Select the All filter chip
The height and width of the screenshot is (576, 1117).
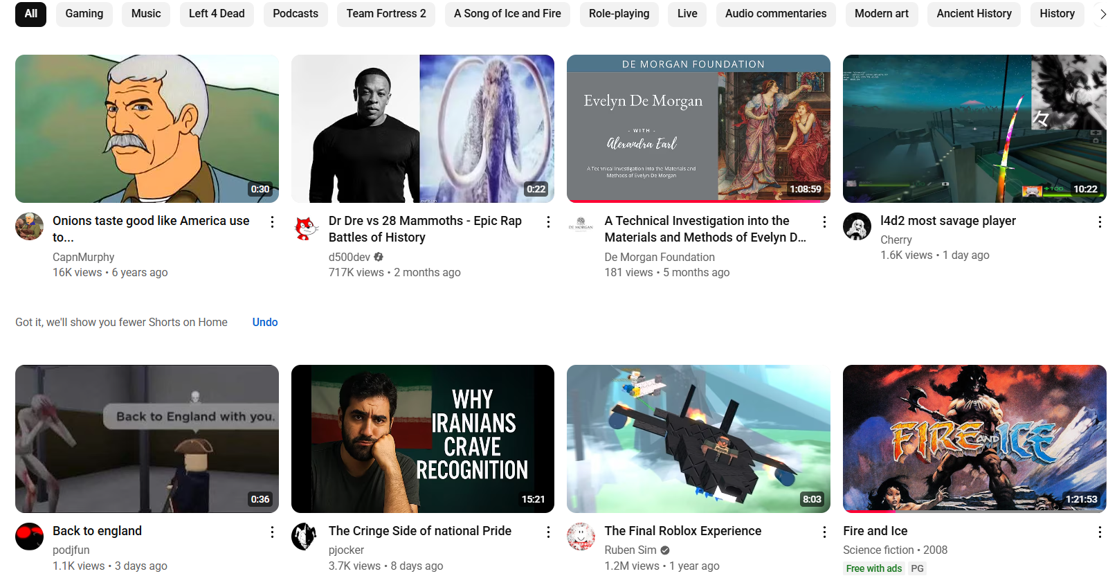[x=30, y=14]
